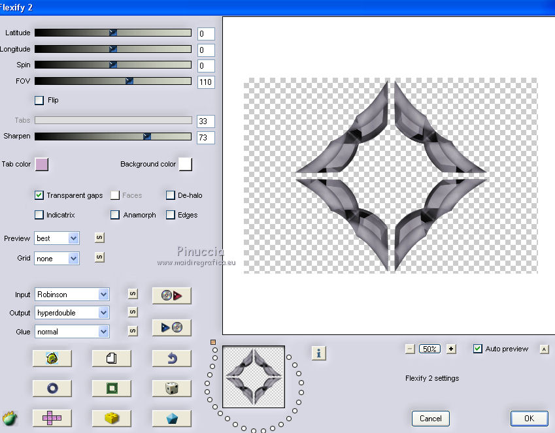This screenshot has height=433, width=555.
Task: Click the OK button
Action: [x=529, y=419]
